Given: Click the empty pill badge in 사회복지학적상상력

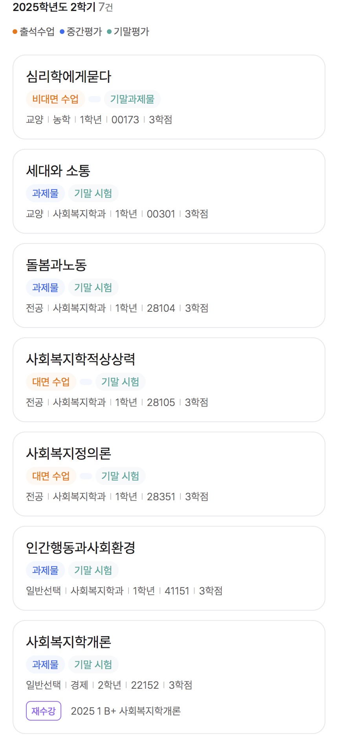Looking at the screenshot, I should (x=86, y=382).
